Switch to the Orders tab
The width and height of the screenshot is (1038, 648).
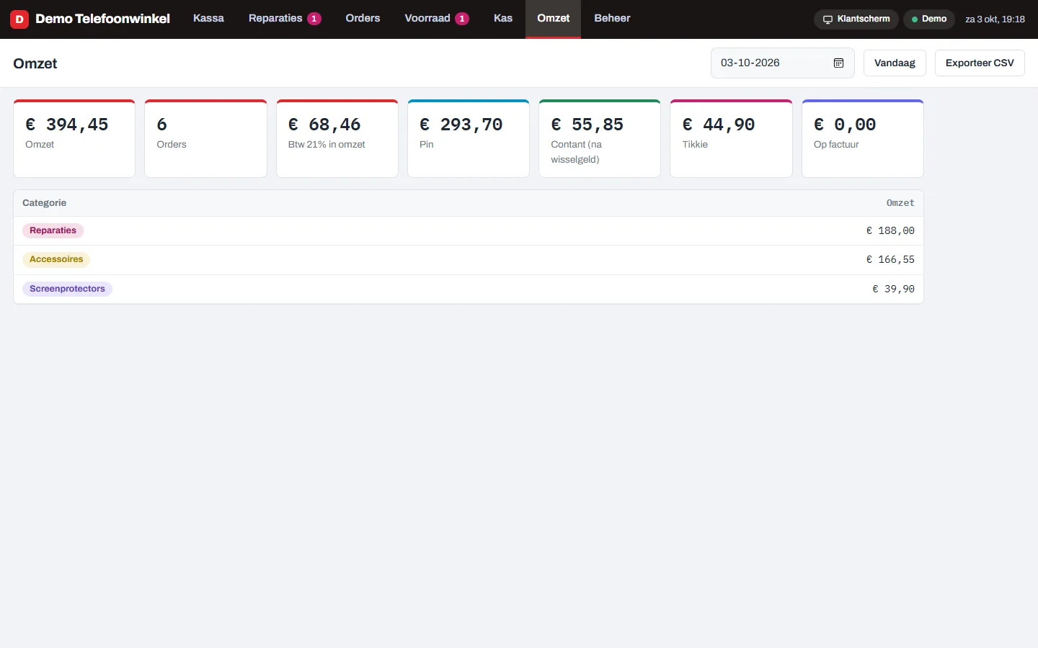pyautogui.click(x=363, y=19)
